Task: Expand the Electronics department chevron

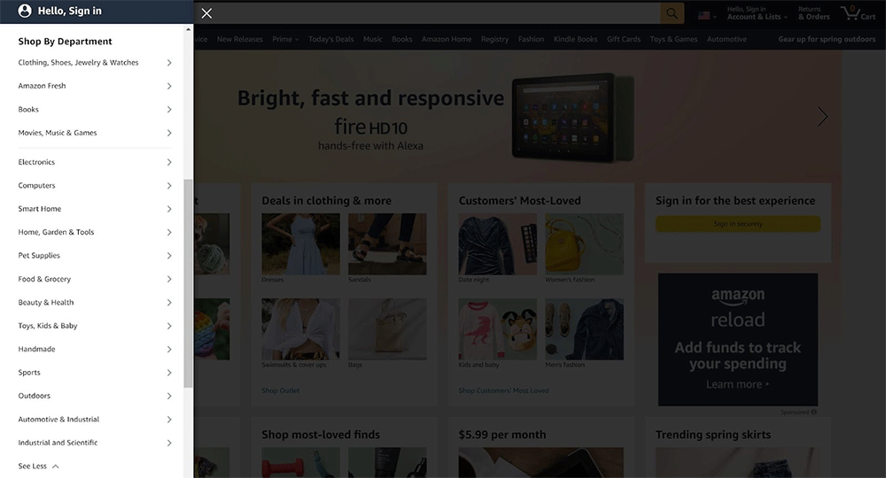Action: tap(169, 162)
